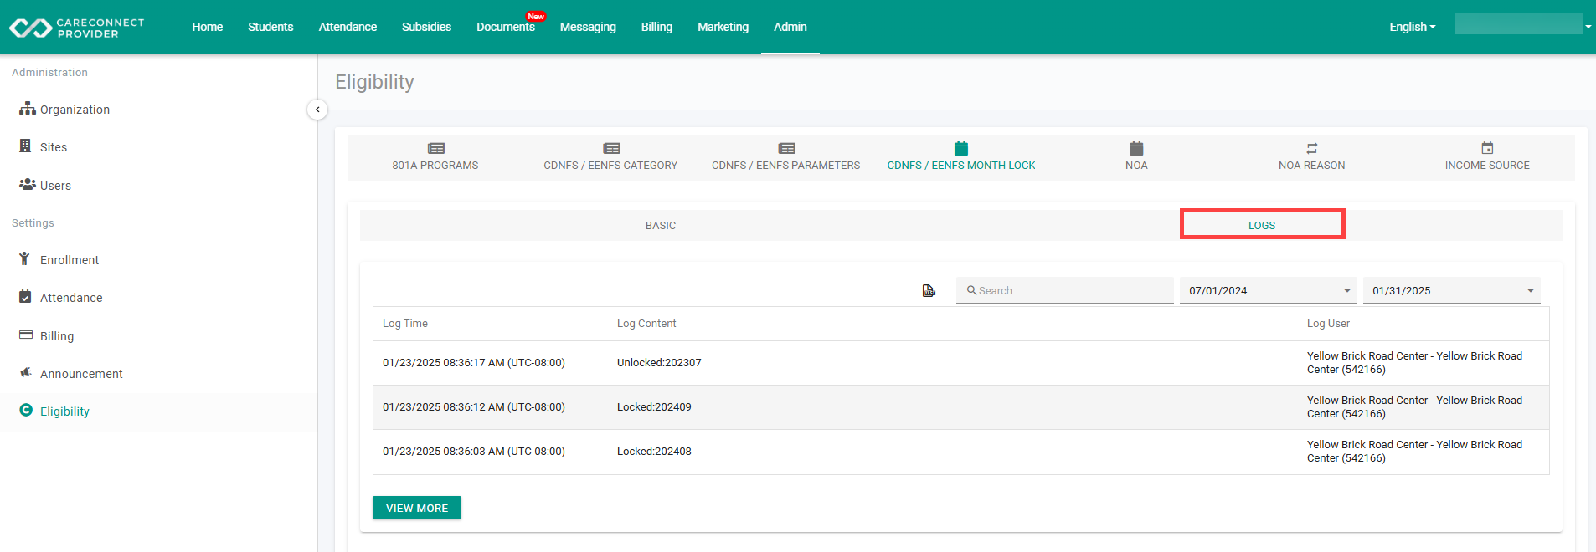Select the 'Locked:202409' log entry
This screenshot has width=1596, height=552.
(x=654, y=407)
